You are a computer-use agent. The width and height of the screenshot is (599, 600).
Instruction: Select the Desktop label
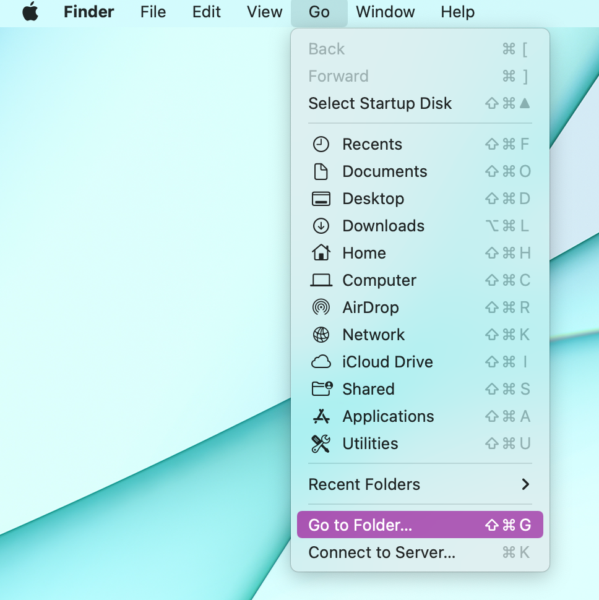(x=373, y=199)
